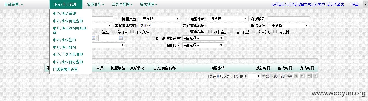The width and height of the screenshot is (368, 101).
Task: Focus the 责任酒店名称 input field
Action: coord(228,26)
